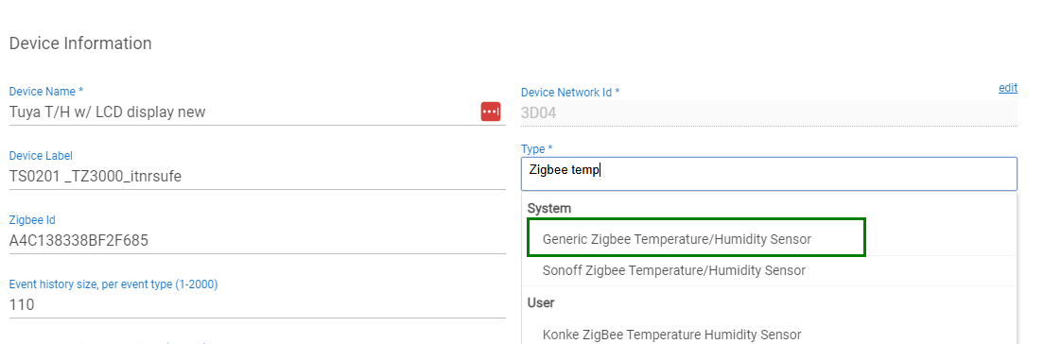Focus the Type search box
The image size is (1061, 344).
[769, 174]
